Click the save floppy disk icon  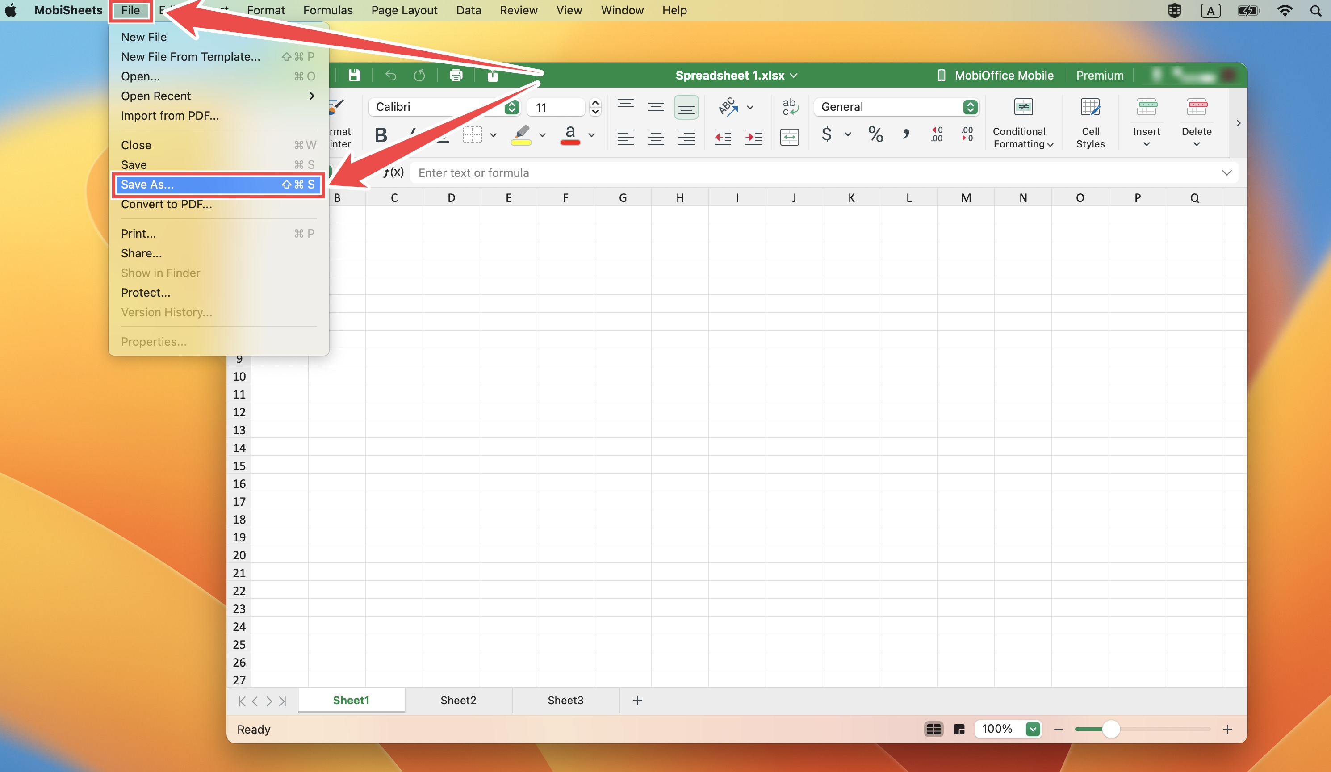coord(354,76)
